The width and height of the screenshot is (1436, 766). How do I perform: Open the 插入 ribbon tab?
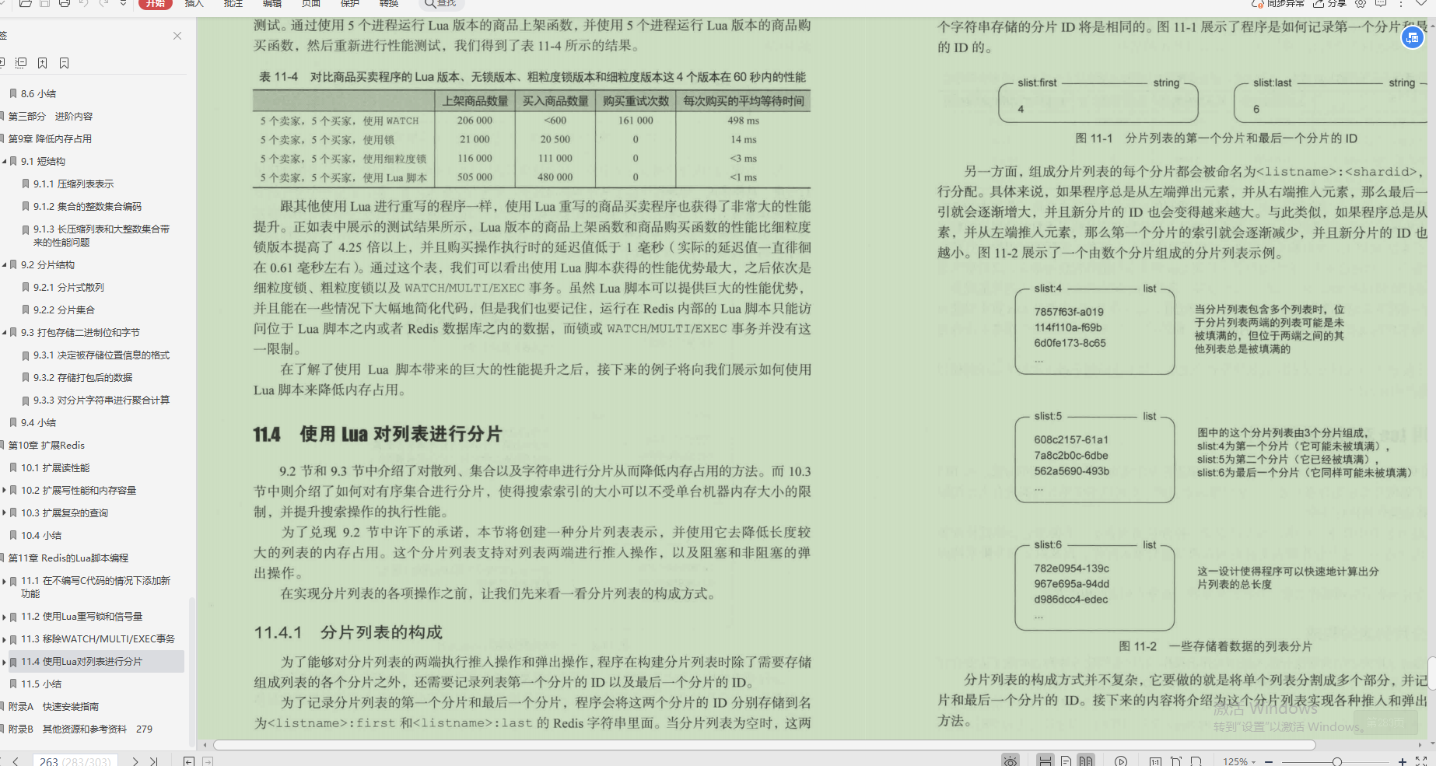pyautogui.click(x=194, y=3)
